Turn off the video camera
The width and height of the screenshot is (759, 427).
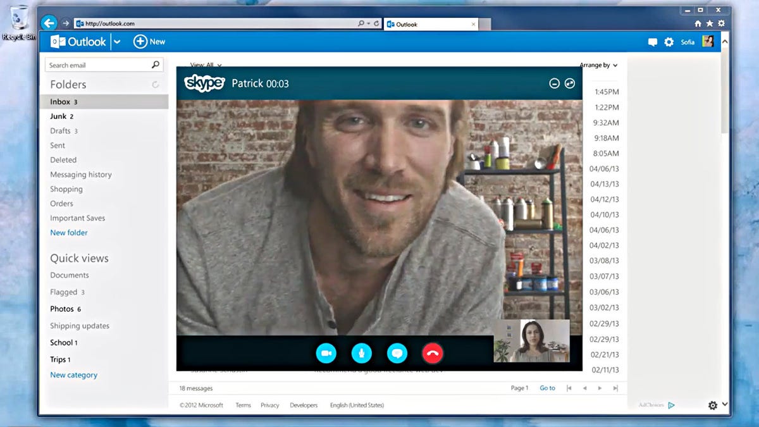coord(326,353)
